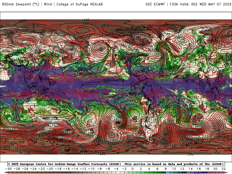Click the '-28' color scale label
This screenshot has height=174, width=232.
coord(17,169)
